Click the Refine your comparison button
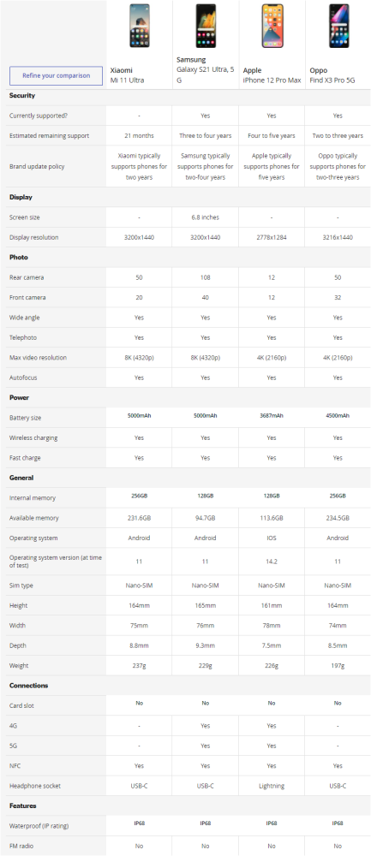The width and height of the screenshot is (371, 856). pyautogui.click(x=57, y=76)
